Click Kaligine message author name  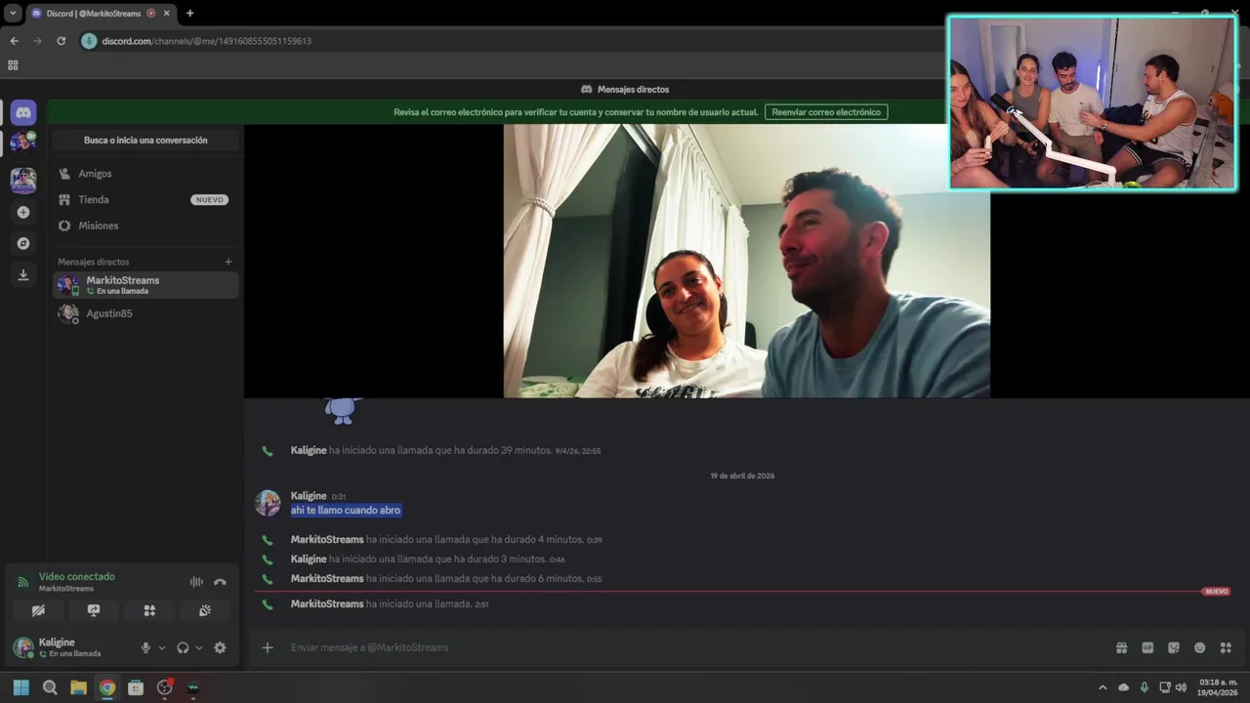click(309, 496)
